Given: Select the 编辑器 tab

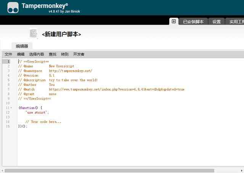Looking at the screenshot, I should pos(22,46).
